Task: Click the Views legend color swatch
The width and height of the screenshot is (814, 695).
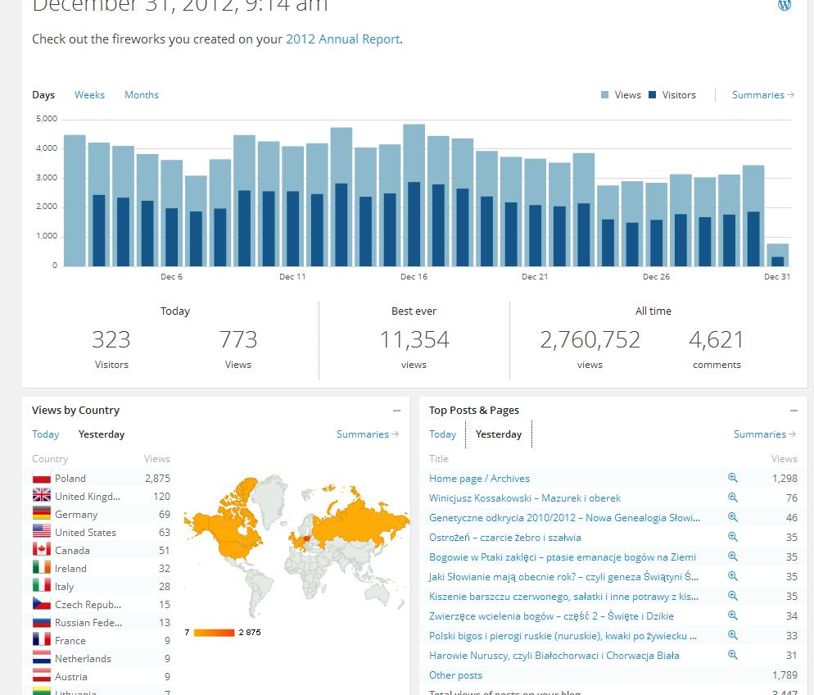Action: tap(605, 95)
